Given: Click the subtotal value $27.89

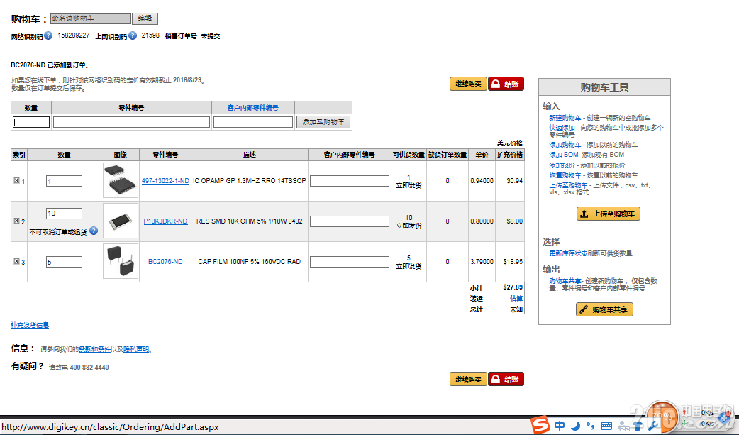Looking at the screenshot, I should coord(513,287).
